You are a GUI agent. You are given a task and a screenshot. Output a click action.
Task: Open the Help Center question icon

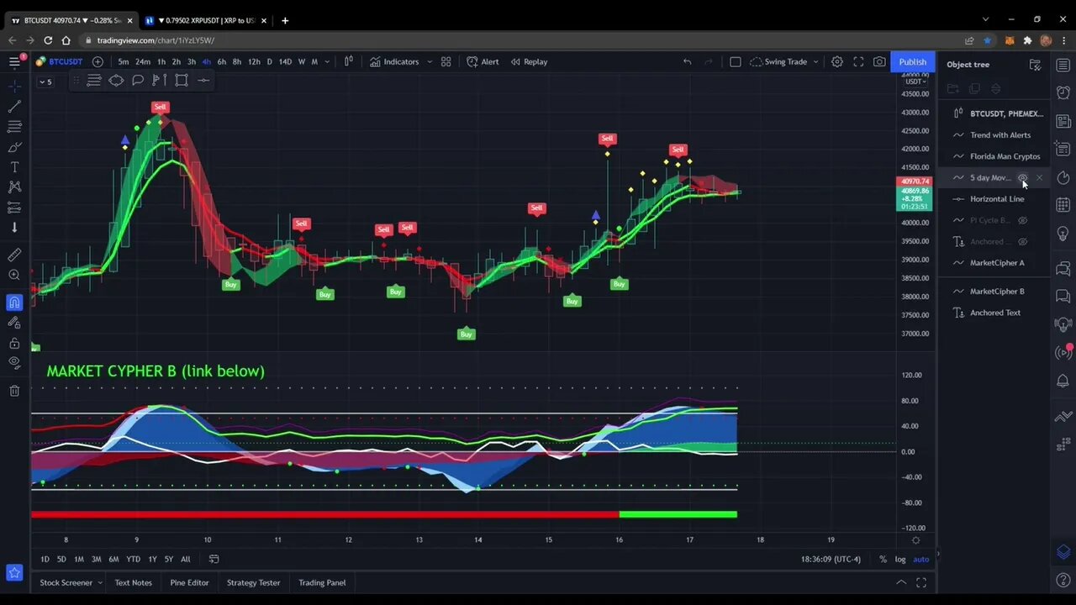(x=1063, y=581)
